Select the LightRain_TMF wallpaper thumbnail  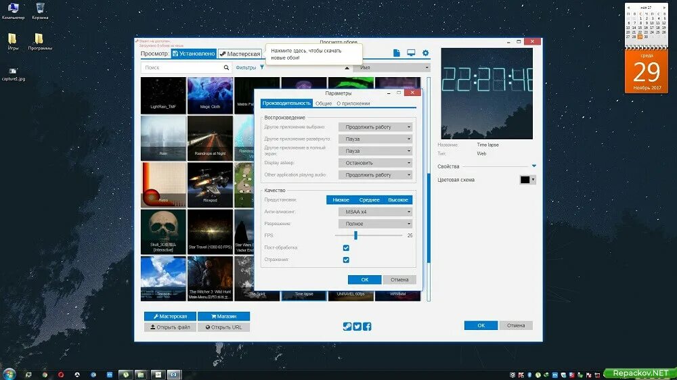(163, 95)
